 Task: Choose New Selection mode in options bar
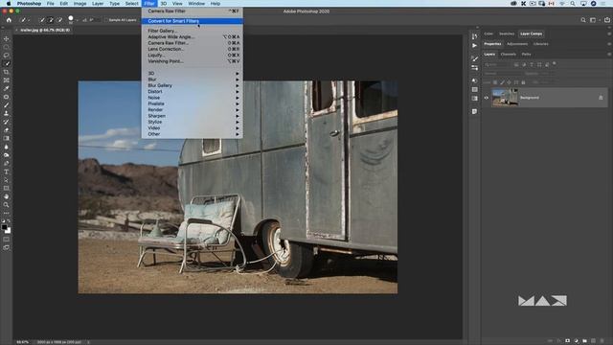click(x=42, y=19)
